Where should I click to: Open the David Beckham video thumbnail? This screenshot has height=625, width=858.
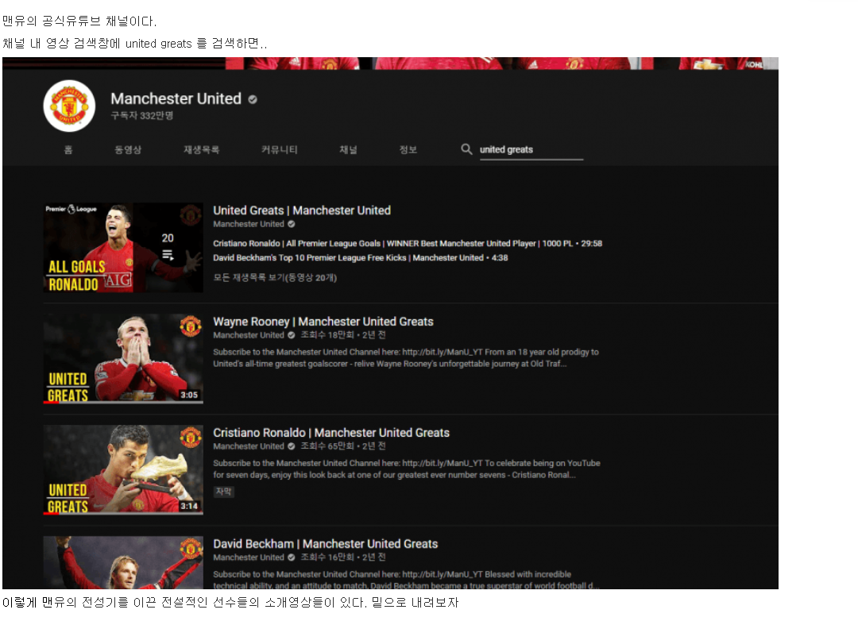coord(123,563)
